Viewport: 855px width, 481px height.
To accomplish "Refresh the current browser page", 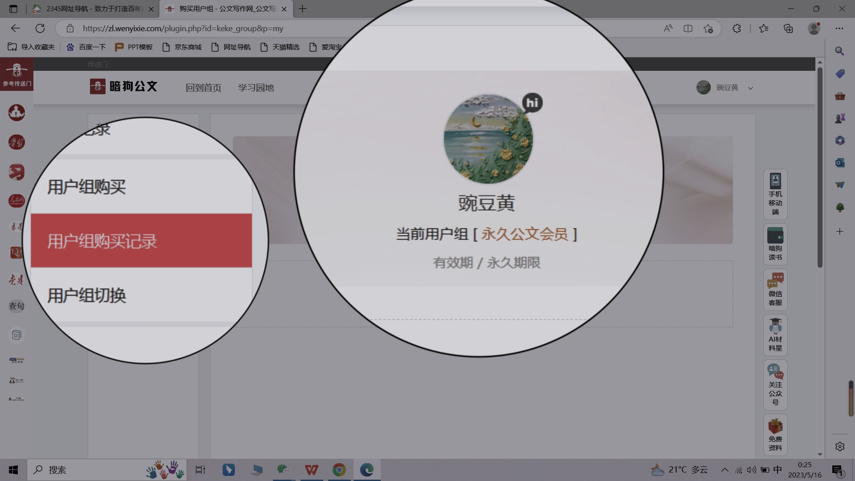I will point(40,29).
